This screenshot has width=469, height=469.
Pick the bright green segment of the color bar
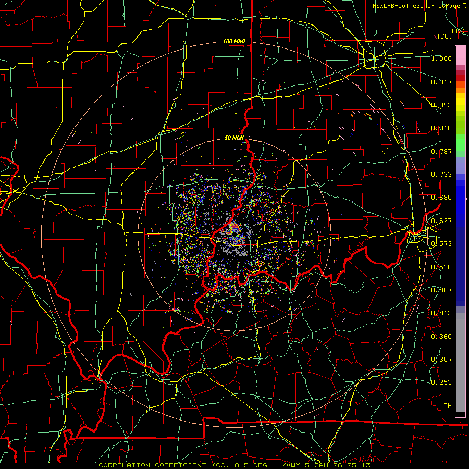click(460, 142)
